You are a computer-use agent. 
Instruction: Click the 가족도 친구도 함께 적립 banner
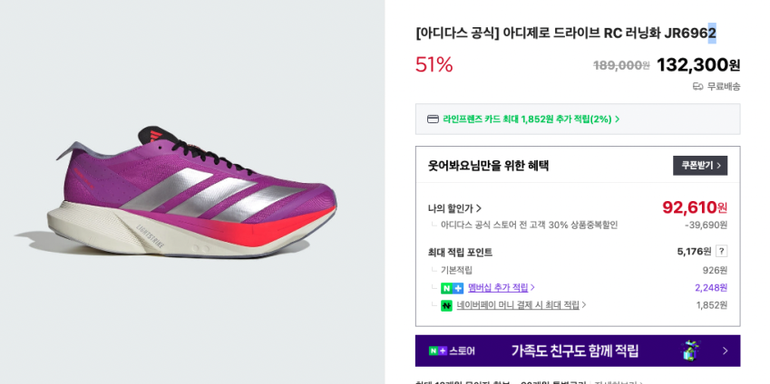574,350
